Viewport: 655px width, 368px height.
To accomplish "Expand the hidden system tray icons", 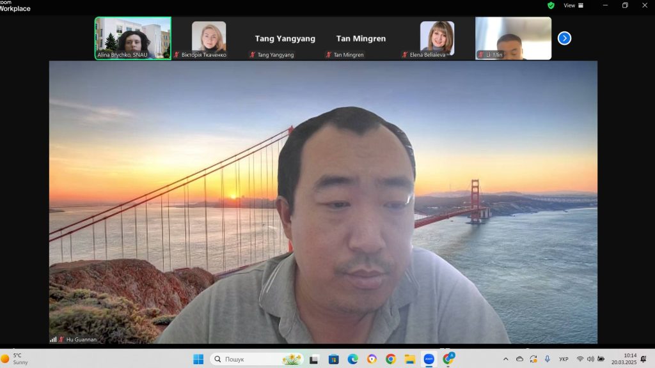I will [x=506, y=359].
